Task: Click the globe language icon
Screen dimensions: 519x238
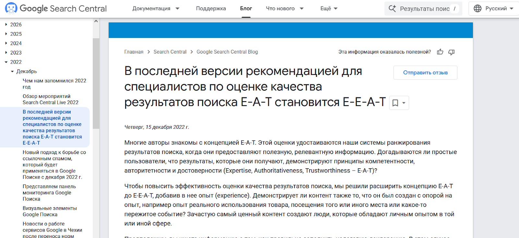Action: 477,8
